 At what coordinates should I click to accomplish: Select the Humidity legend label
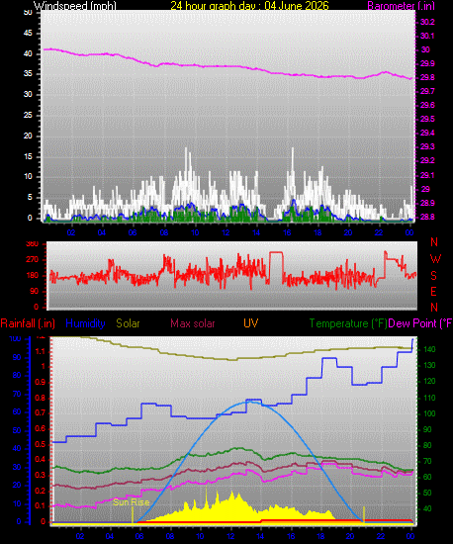pos(85,323)
